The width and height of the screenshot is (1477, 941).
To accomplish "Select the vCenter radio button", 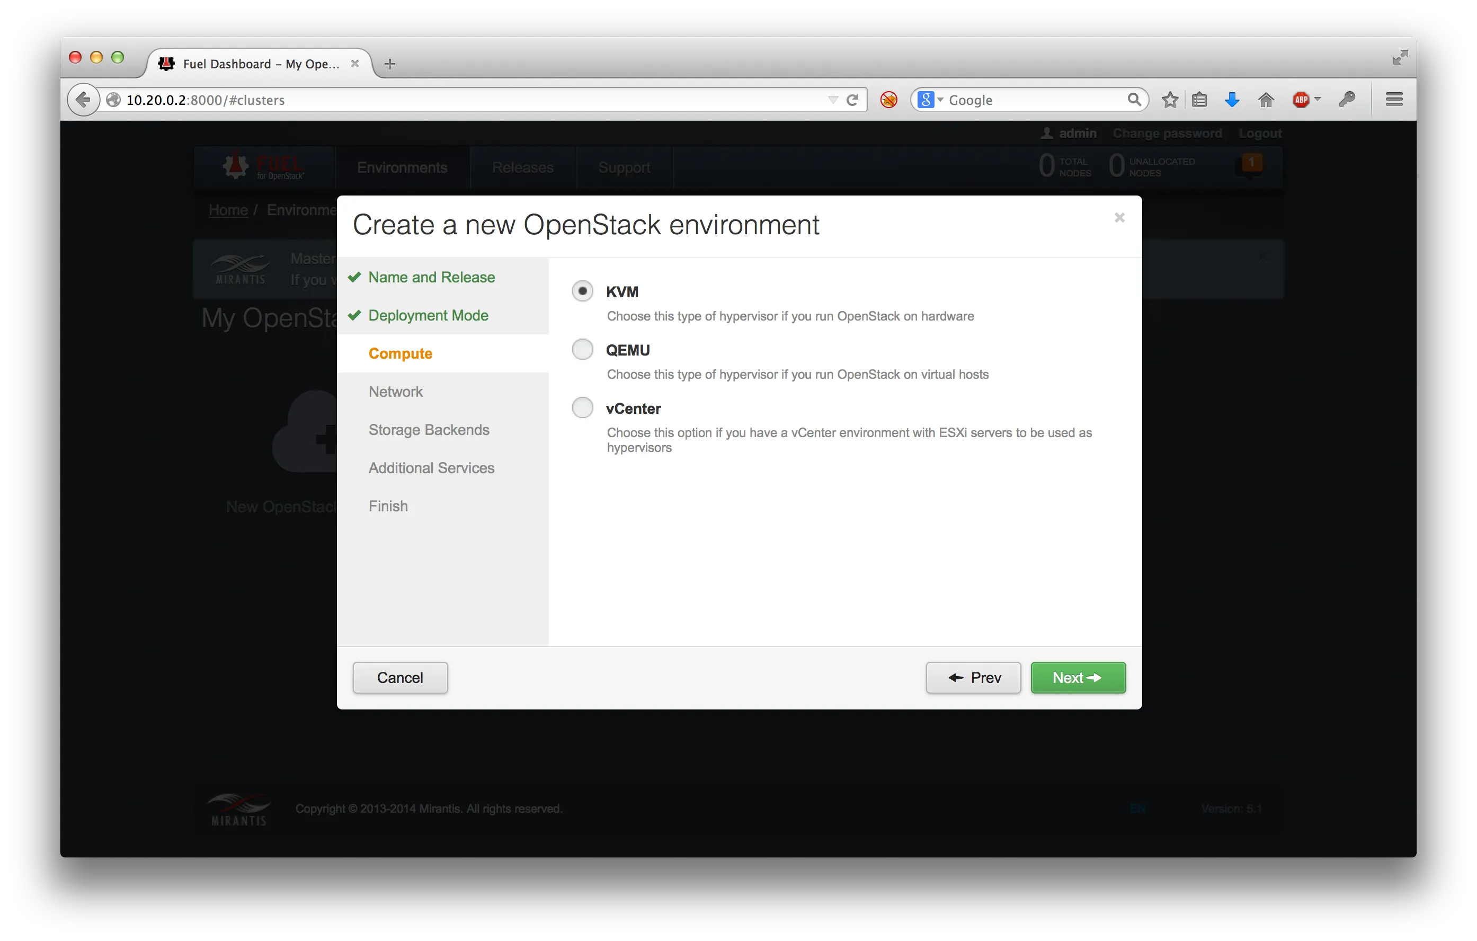I will click(582, 407).
